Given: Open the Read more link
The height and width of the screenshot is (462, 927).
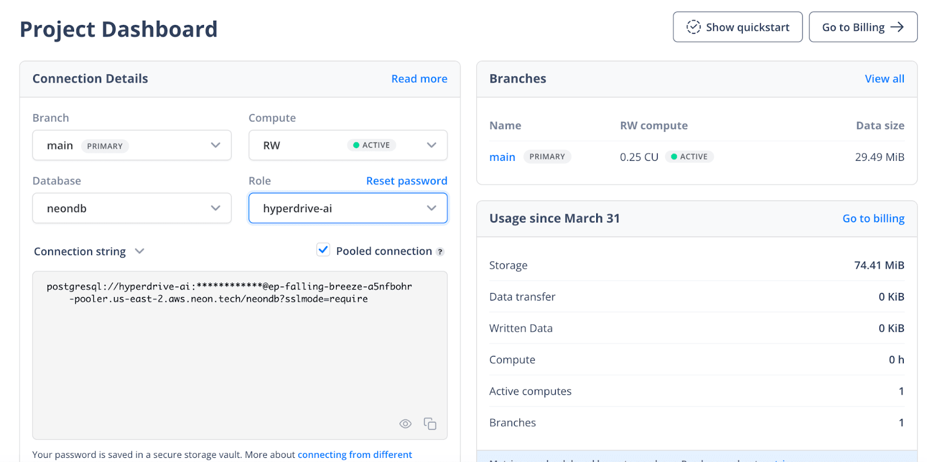Looking at the screenshot, I should coord(419,79).
